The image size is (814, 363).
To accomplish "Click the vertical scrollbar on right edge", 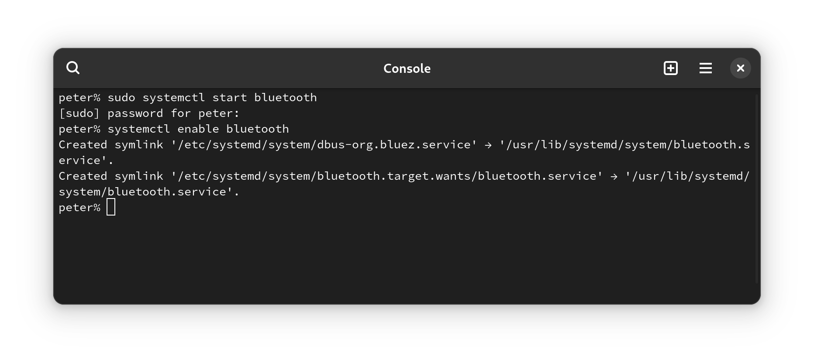I will (x=757, y=188).
